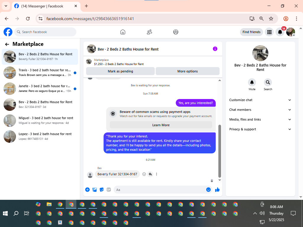This screenshot has height=227, width=303.
Task: Reload the page
Action: pyautogui.click(x=28, y=19)
